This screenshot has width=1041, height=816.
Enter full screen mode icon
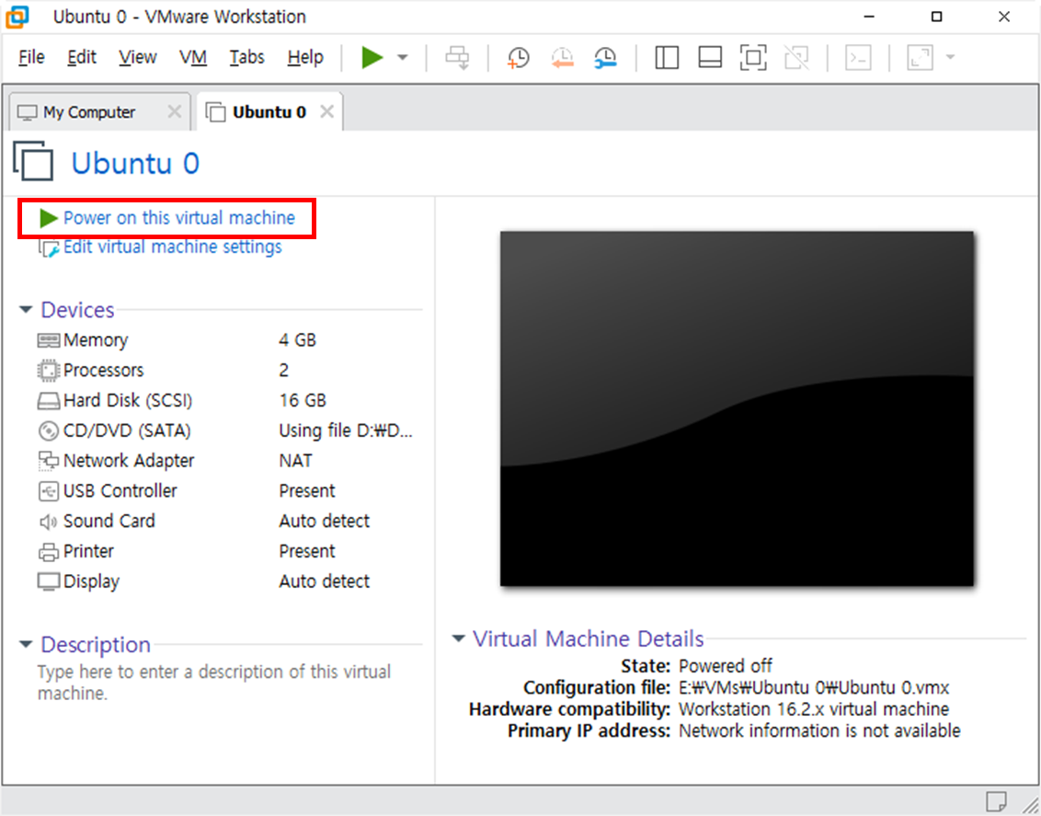click(753, 58)
